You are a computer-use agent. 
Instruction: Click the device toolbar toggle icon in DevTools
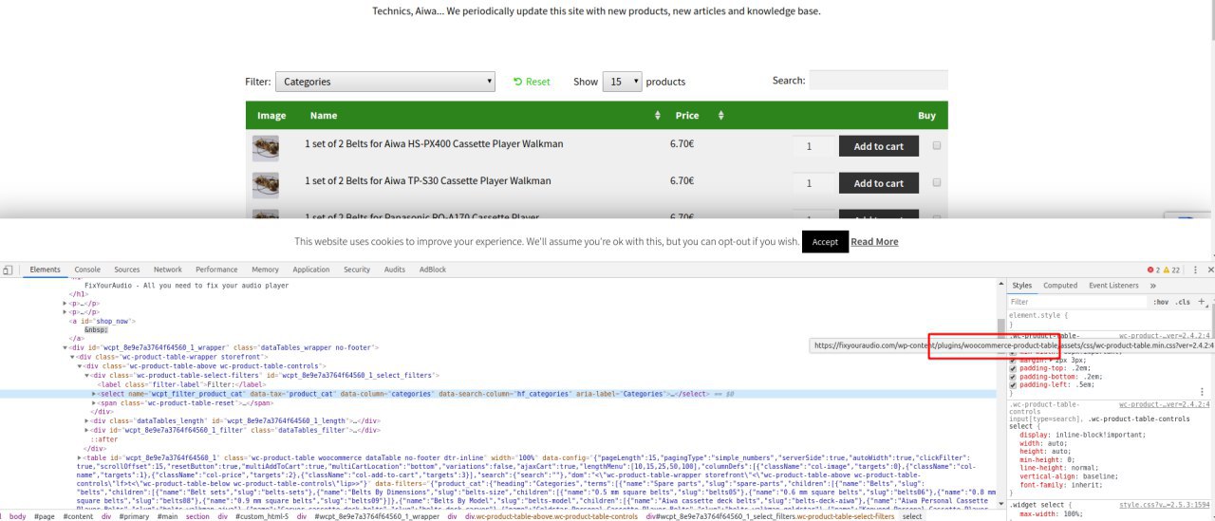pos(8,270)
